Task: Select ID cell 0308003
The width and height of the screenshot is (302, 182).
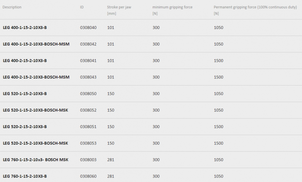Action: (88, 160)
